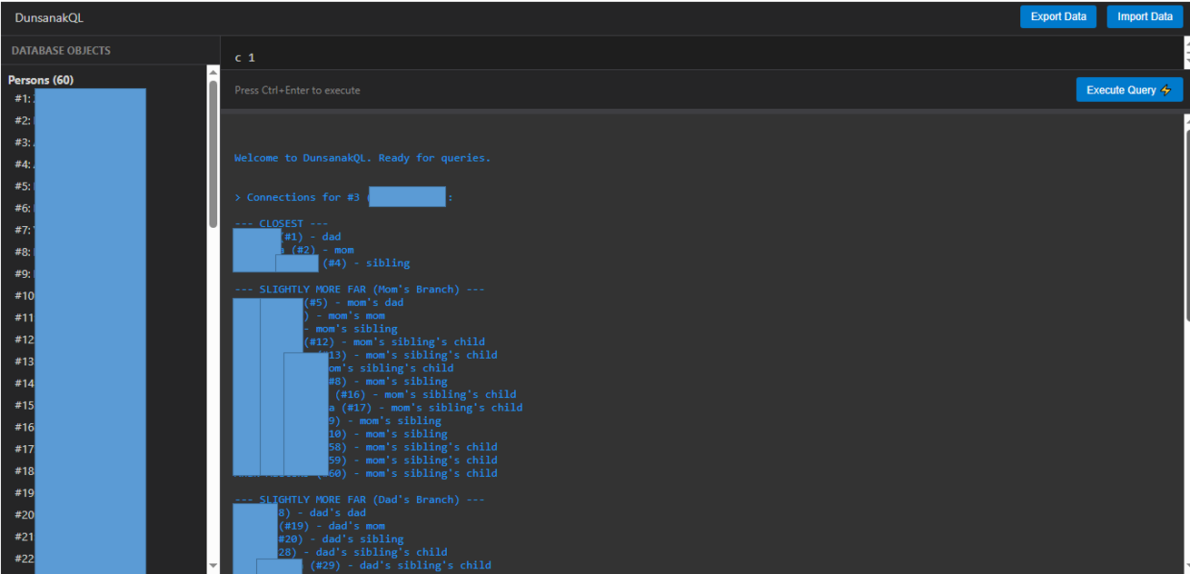
Task: Click the sidebar scrollbar down arrow
Action: pyautogui.click(x=213, y=565)
